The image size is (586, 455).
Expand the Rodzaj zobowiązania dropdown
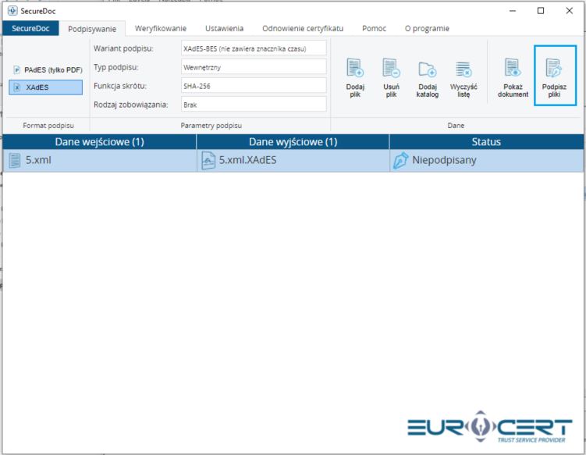coord(253,104)
